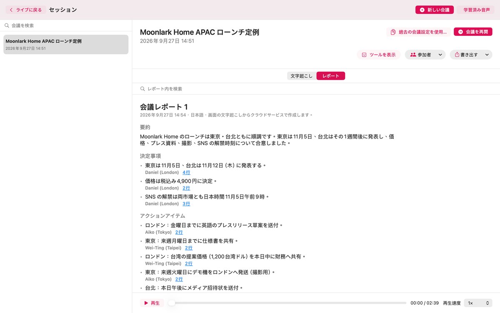This screenshot has height=313, width=500.
Task: Open the 参加者 participants button
Action: tap(420, 55)
